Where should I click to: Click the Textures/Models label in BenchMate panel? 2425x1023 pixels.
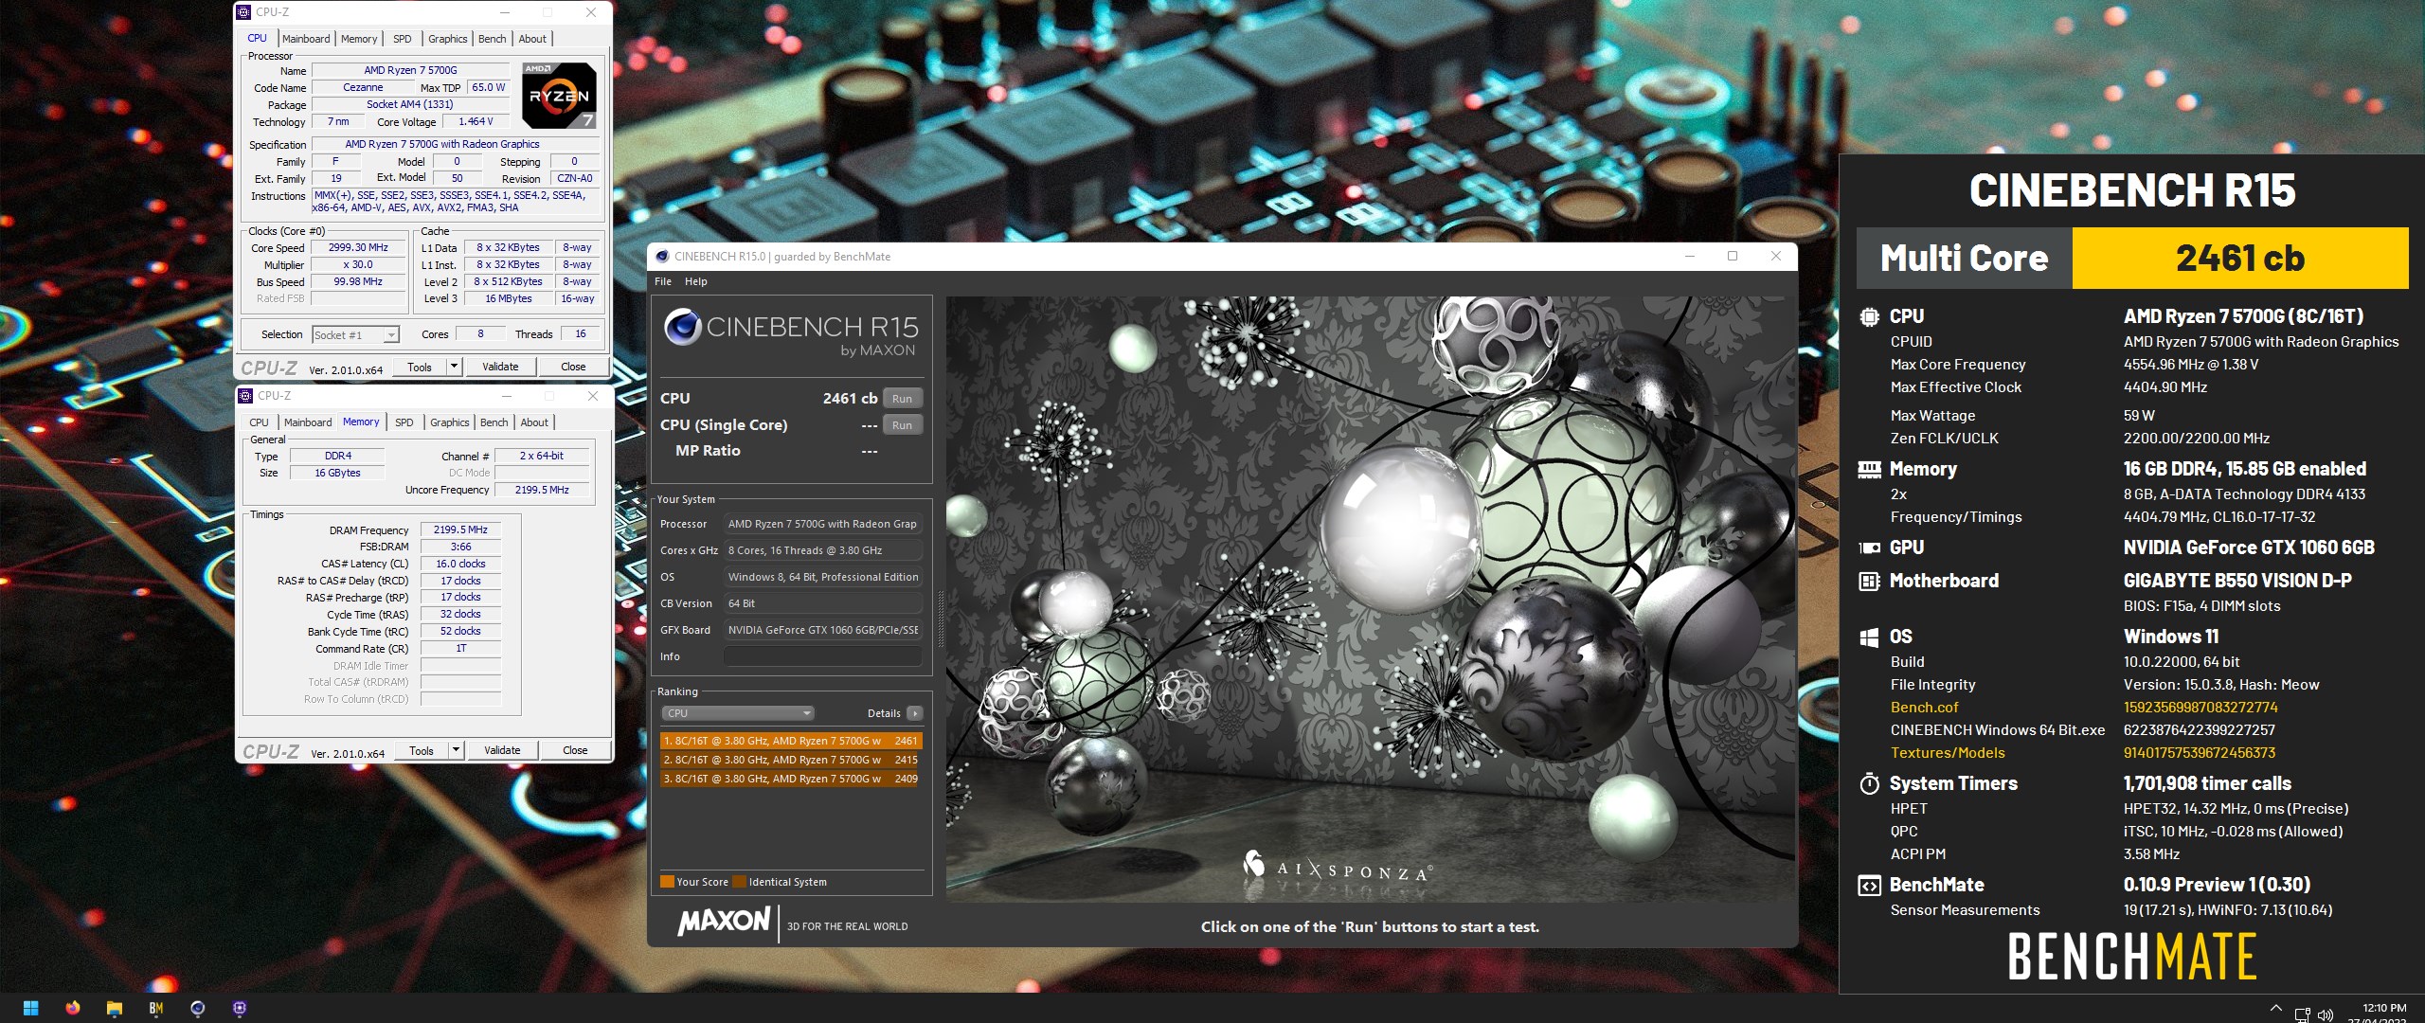point(1948,753)
